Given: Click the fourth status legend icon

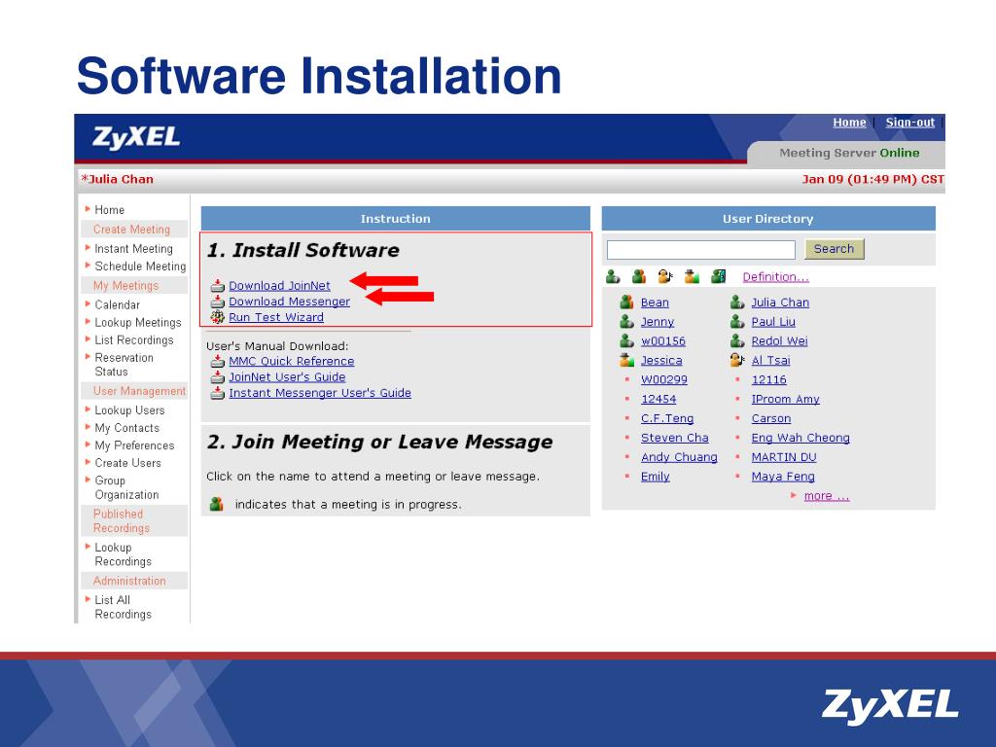Looking at the screenshot, I should [x=692, y=276].
